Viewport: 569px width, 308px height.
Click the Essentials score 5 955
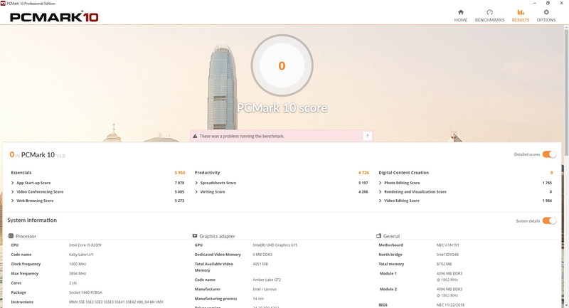point(180,173)
